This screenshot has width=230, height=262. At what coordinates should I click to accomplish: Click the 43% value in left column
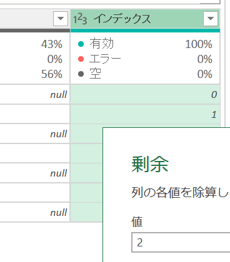click(x=52, y=44)
